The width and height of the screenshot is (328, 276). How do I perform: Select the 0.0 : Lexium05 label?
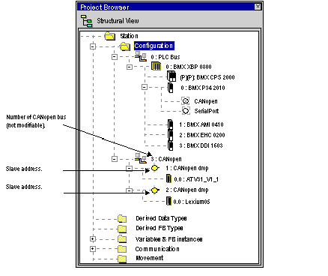192,202
